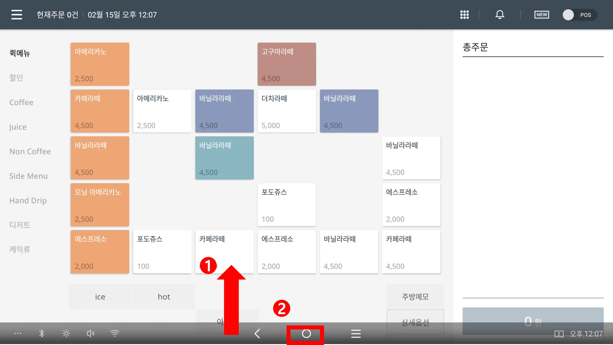This screenshot has height=345, width=613.
Task: Tap the Android back arrow
Action: click(x=257, y=334)
